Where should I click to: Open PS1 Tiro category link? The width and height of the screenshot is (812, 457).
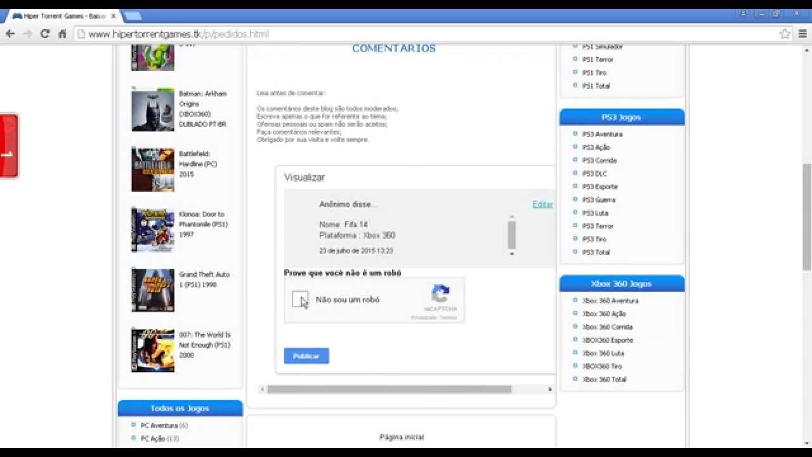[594, 72]
